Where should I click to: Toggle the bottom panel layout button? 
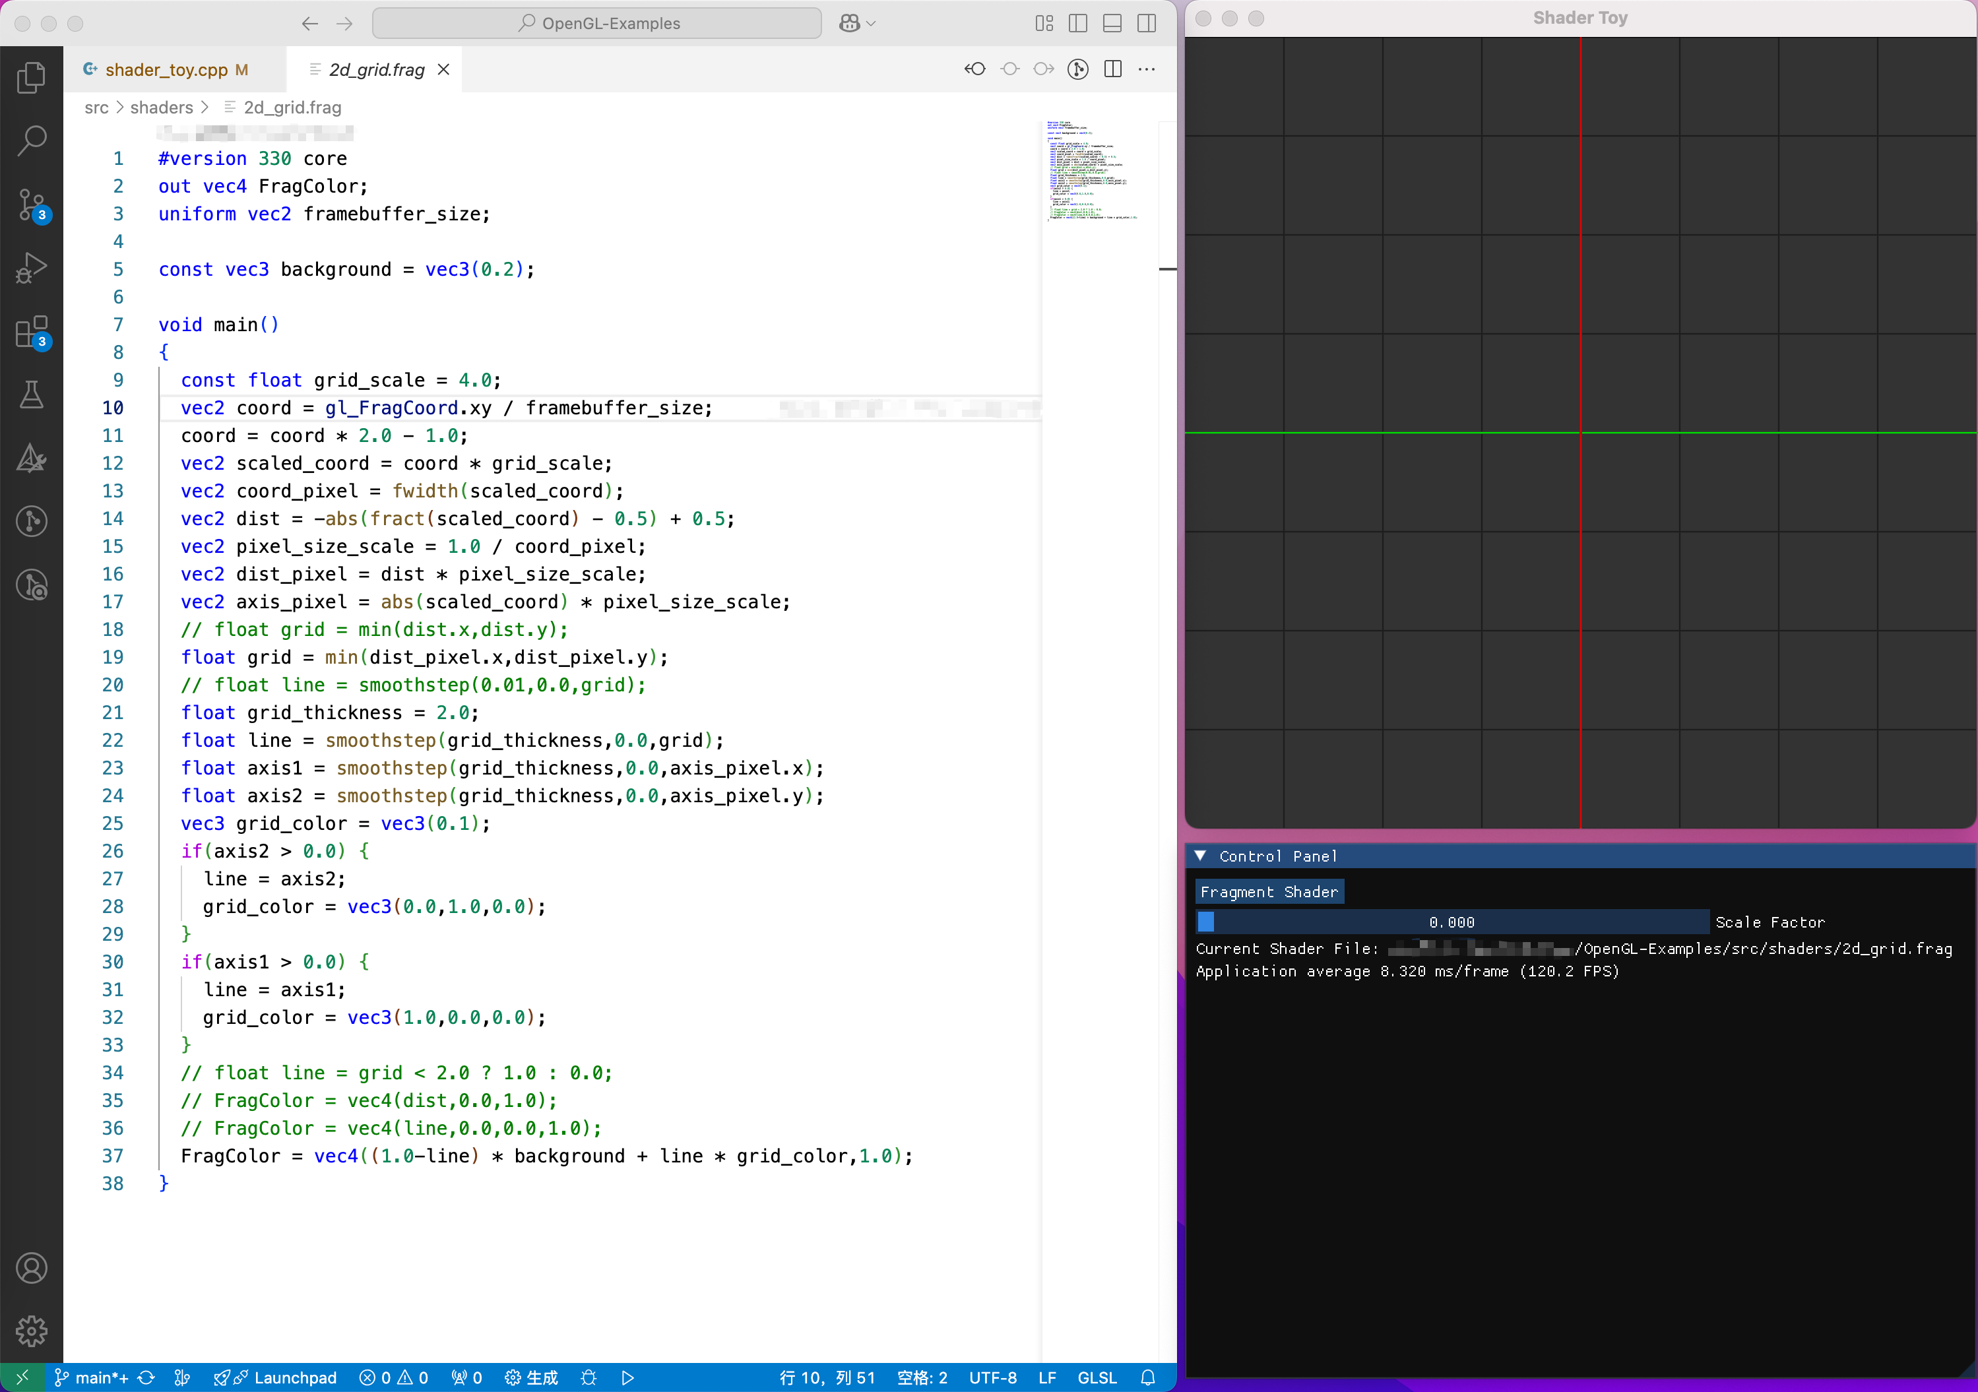(1112, 23)
